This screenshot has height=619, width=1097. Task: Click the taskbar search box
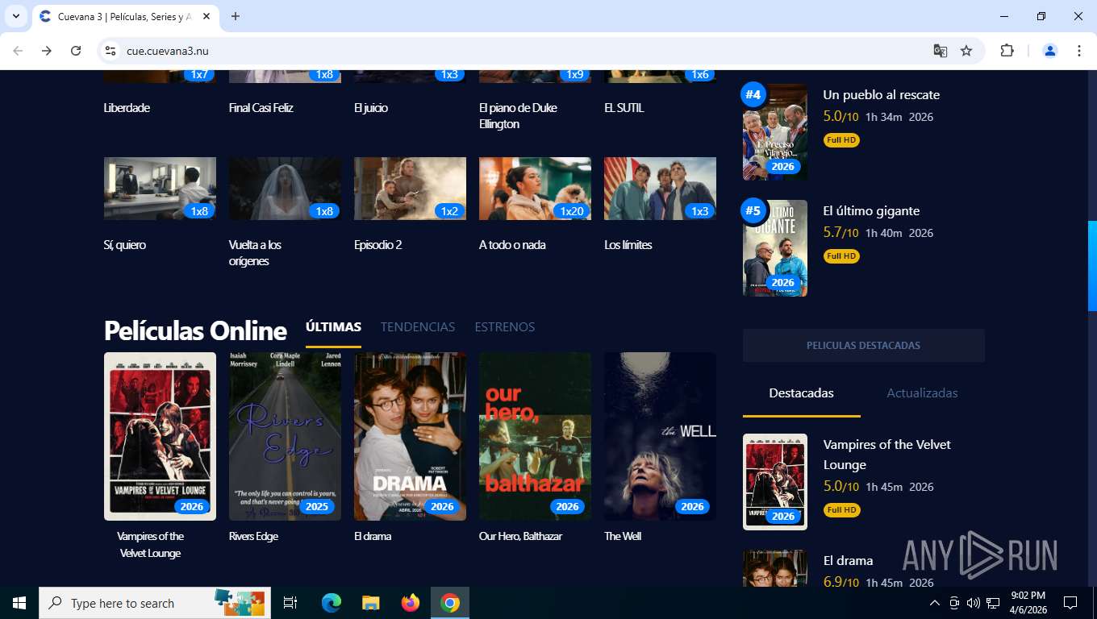pyautogui.click(x=155, y=603)
